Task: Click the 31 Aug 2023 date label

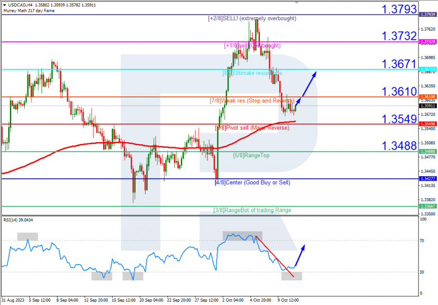Action: [13, 301]
